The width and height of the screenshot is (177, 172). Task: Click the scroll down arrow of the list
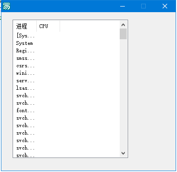coord(123,153)
